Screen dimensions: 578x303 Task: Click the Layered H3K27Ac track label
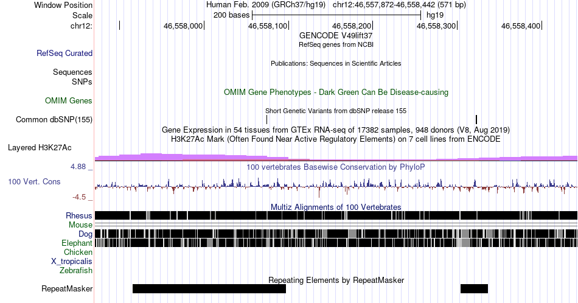pos(40,147)
